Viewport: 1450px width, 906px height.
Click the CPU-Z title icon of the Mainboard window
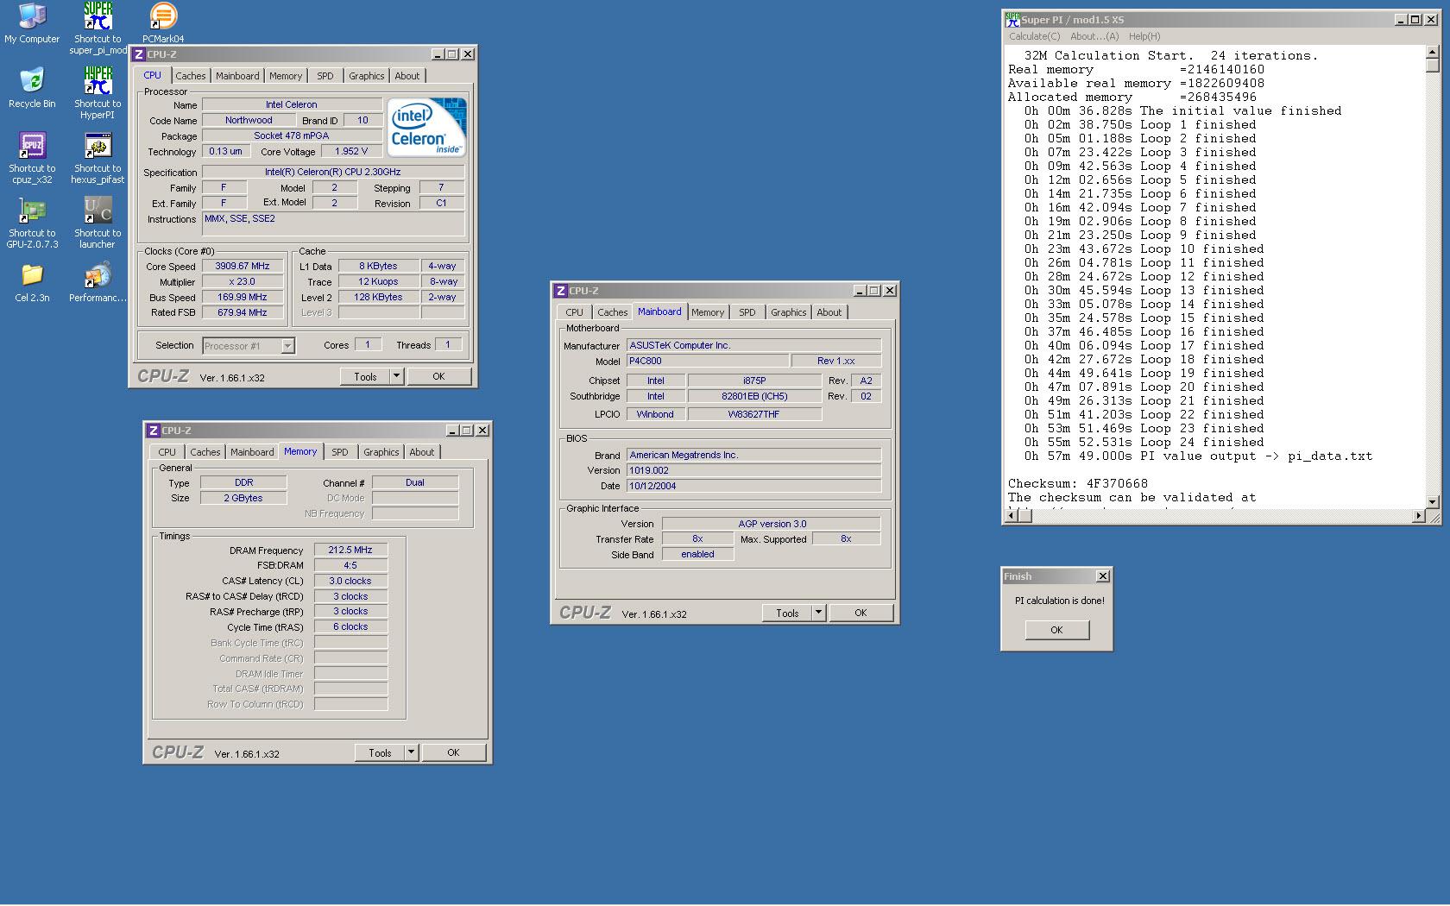point(561,291)
